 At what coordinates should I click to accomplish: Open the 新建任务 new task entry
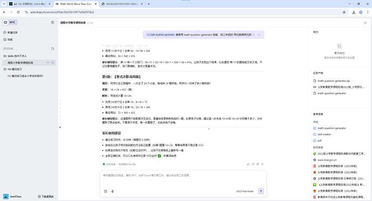(x=10, y=32)
